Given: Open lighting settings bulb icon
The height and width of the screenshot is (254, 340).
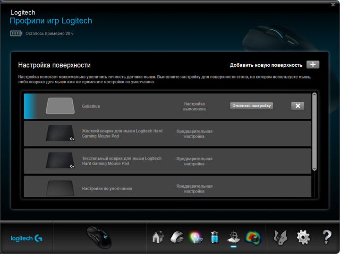Looking at the screenshot, I should click(x=196, y=237).
